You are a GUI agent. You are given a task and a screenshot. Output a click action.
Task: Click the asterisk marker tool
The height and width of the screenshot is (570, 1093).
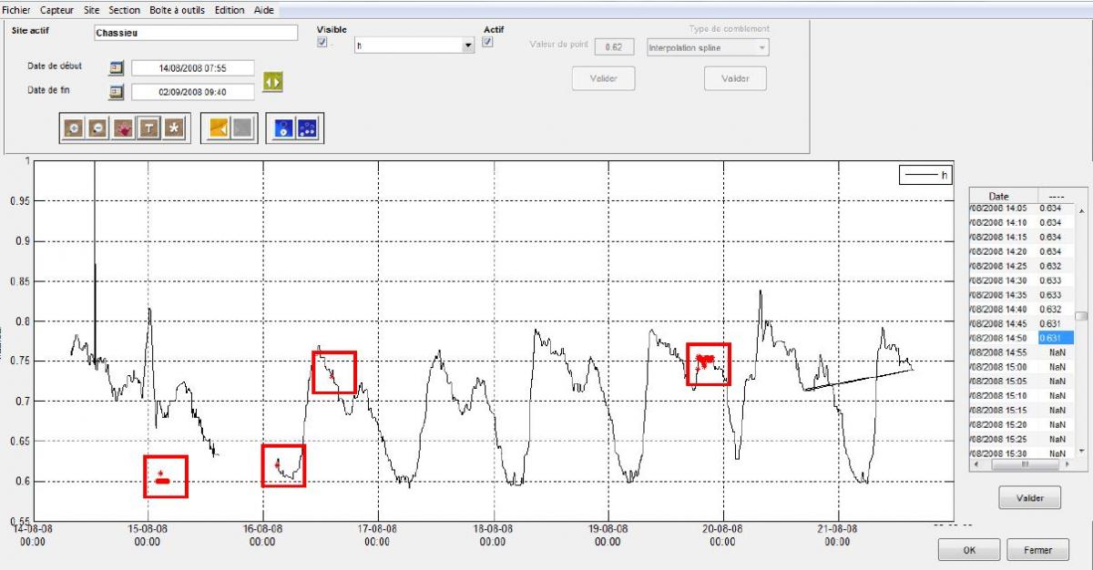coord(173,129)
